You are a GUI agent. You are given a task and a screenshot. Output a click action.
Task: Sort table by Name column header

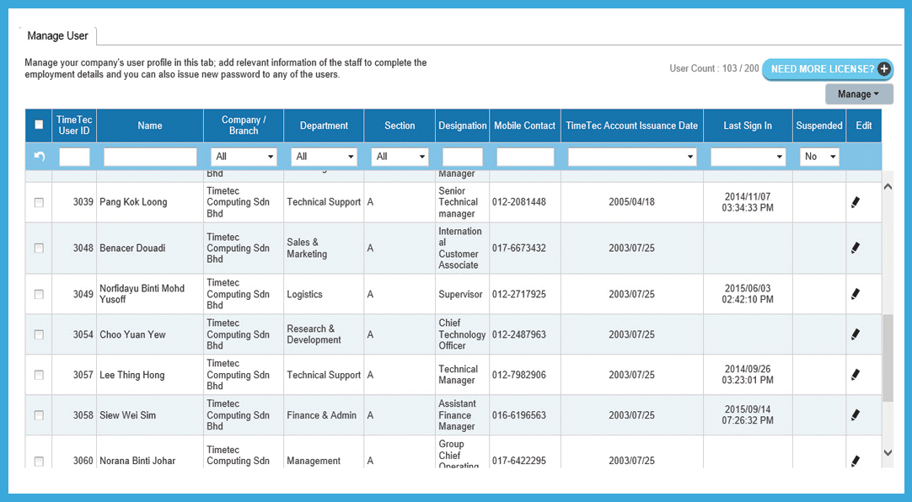point(150,125)
